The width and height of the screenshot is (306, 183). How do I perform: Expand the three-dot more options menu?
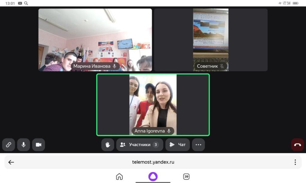point(198,145)
